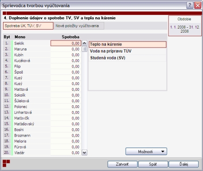
Task: Click Spotreba value for Vladár
Action: pos(66,152)
